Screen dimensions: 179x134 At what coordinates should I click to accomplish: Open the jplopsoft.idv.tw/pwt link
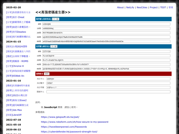[x=60, y=117]
